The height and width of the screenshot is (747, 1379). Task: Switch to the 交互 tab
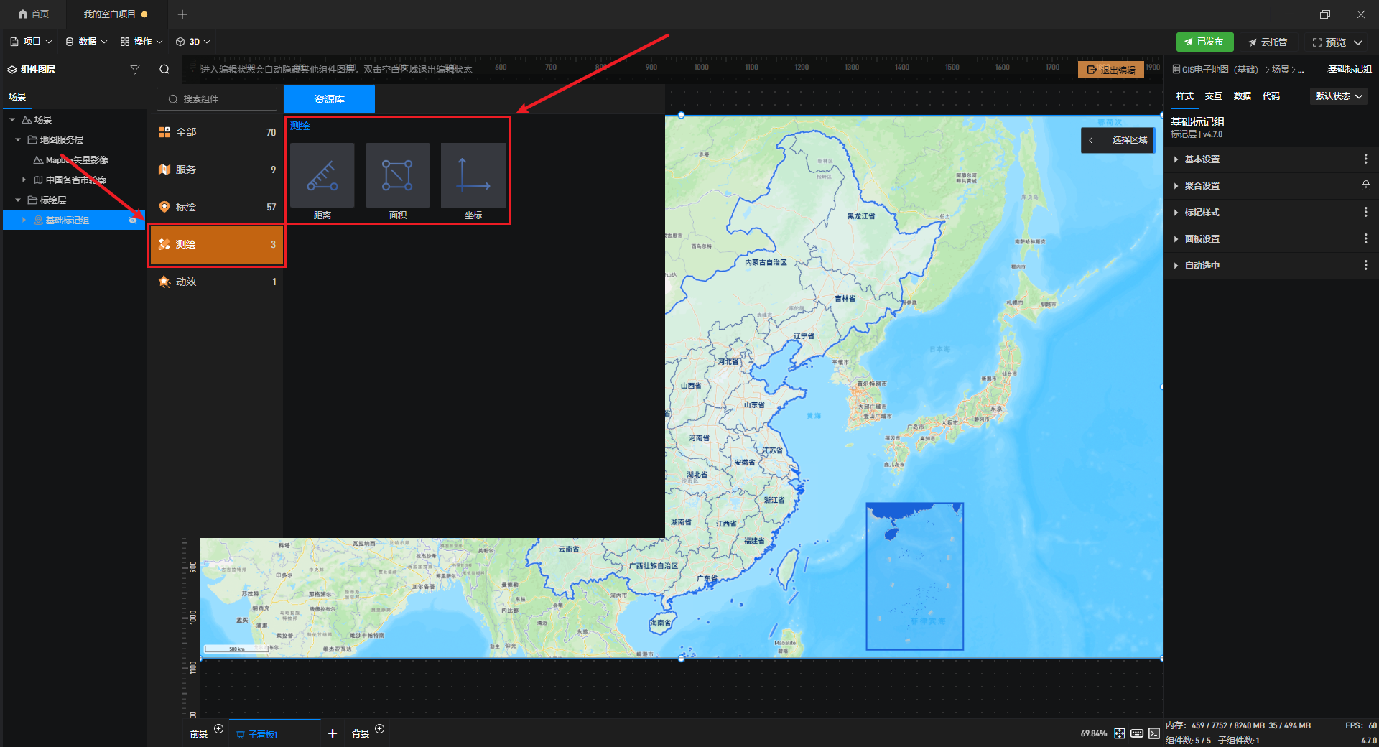(1213, 96)
